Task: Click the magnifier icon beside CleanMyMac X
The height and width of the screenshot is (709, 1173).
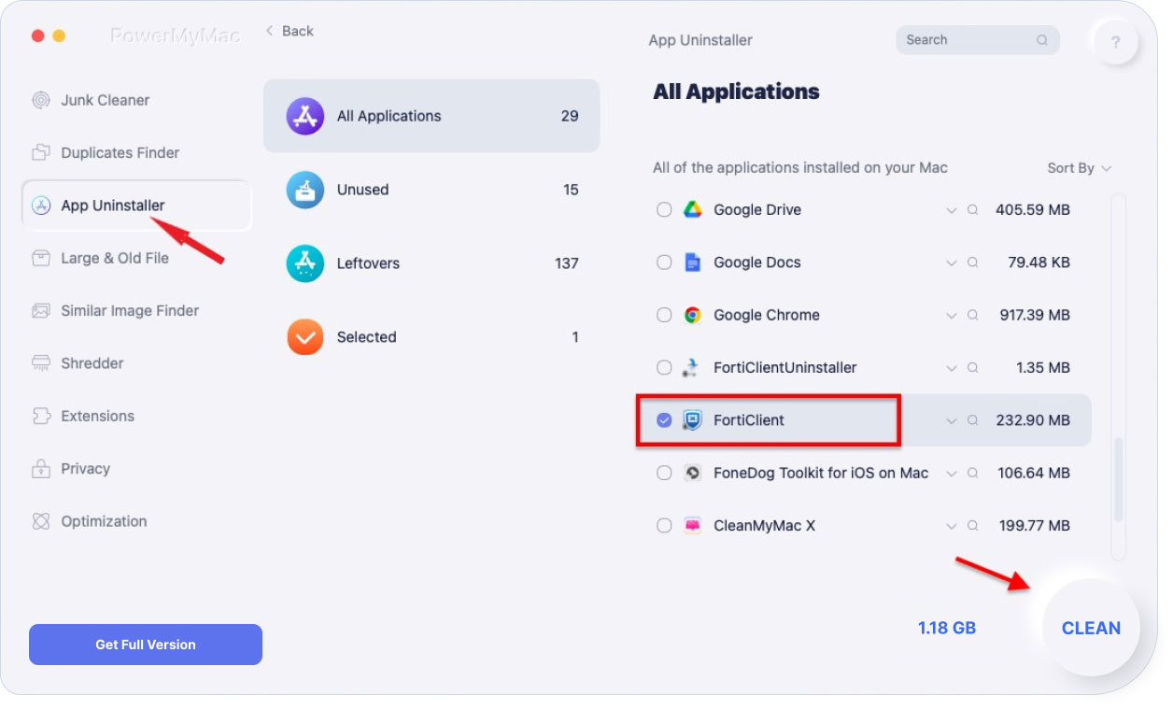Action: click(973, 526)
